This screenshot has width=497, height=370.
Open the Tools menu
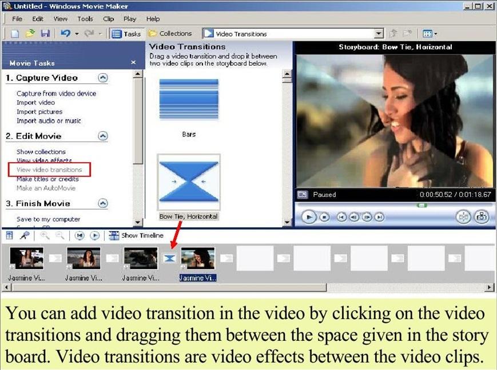point(85,19)
